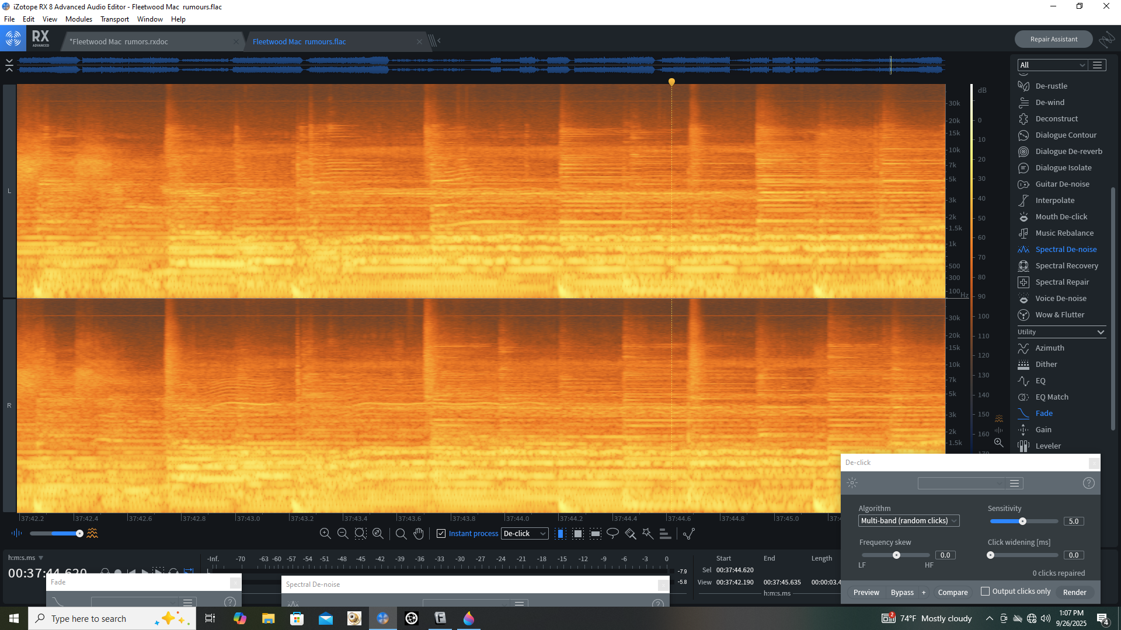
Task: Uncheck the Instant process checkbox
Action: pos(441,533)
